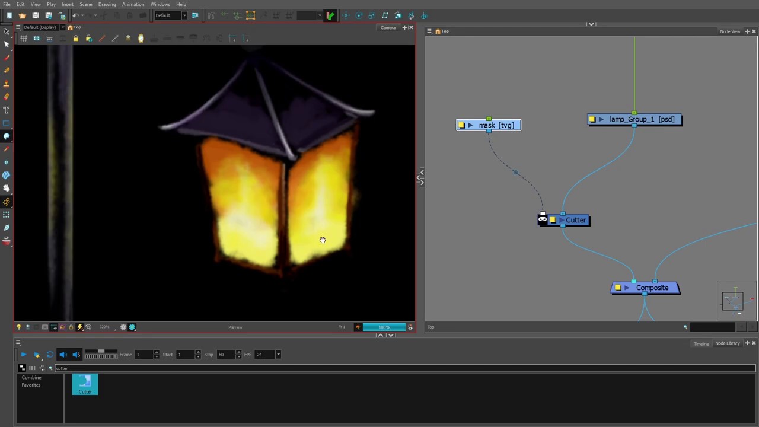Expand the Composite node arrow

(x=627, y=288)
